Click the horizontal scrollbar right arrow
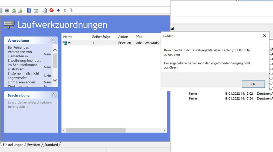The image size is (273, 152). point(164,130)
